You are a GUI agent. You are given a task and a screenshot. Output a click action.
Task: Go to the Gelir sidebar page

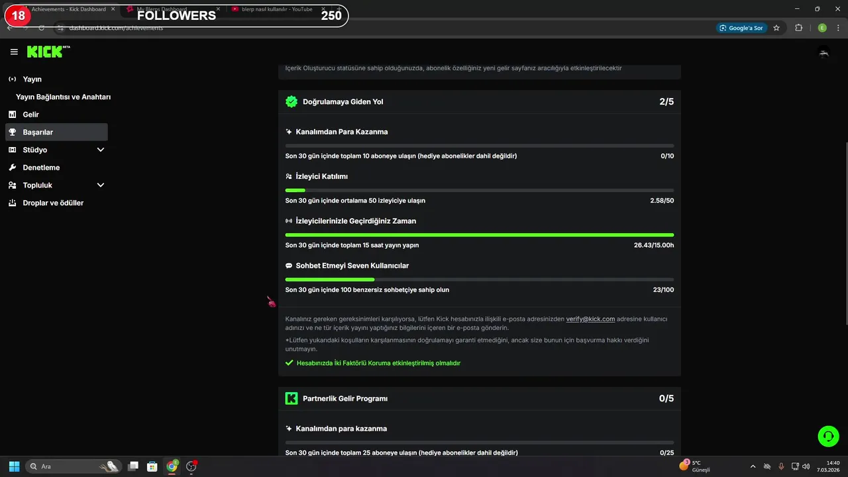tap(30, 115)
